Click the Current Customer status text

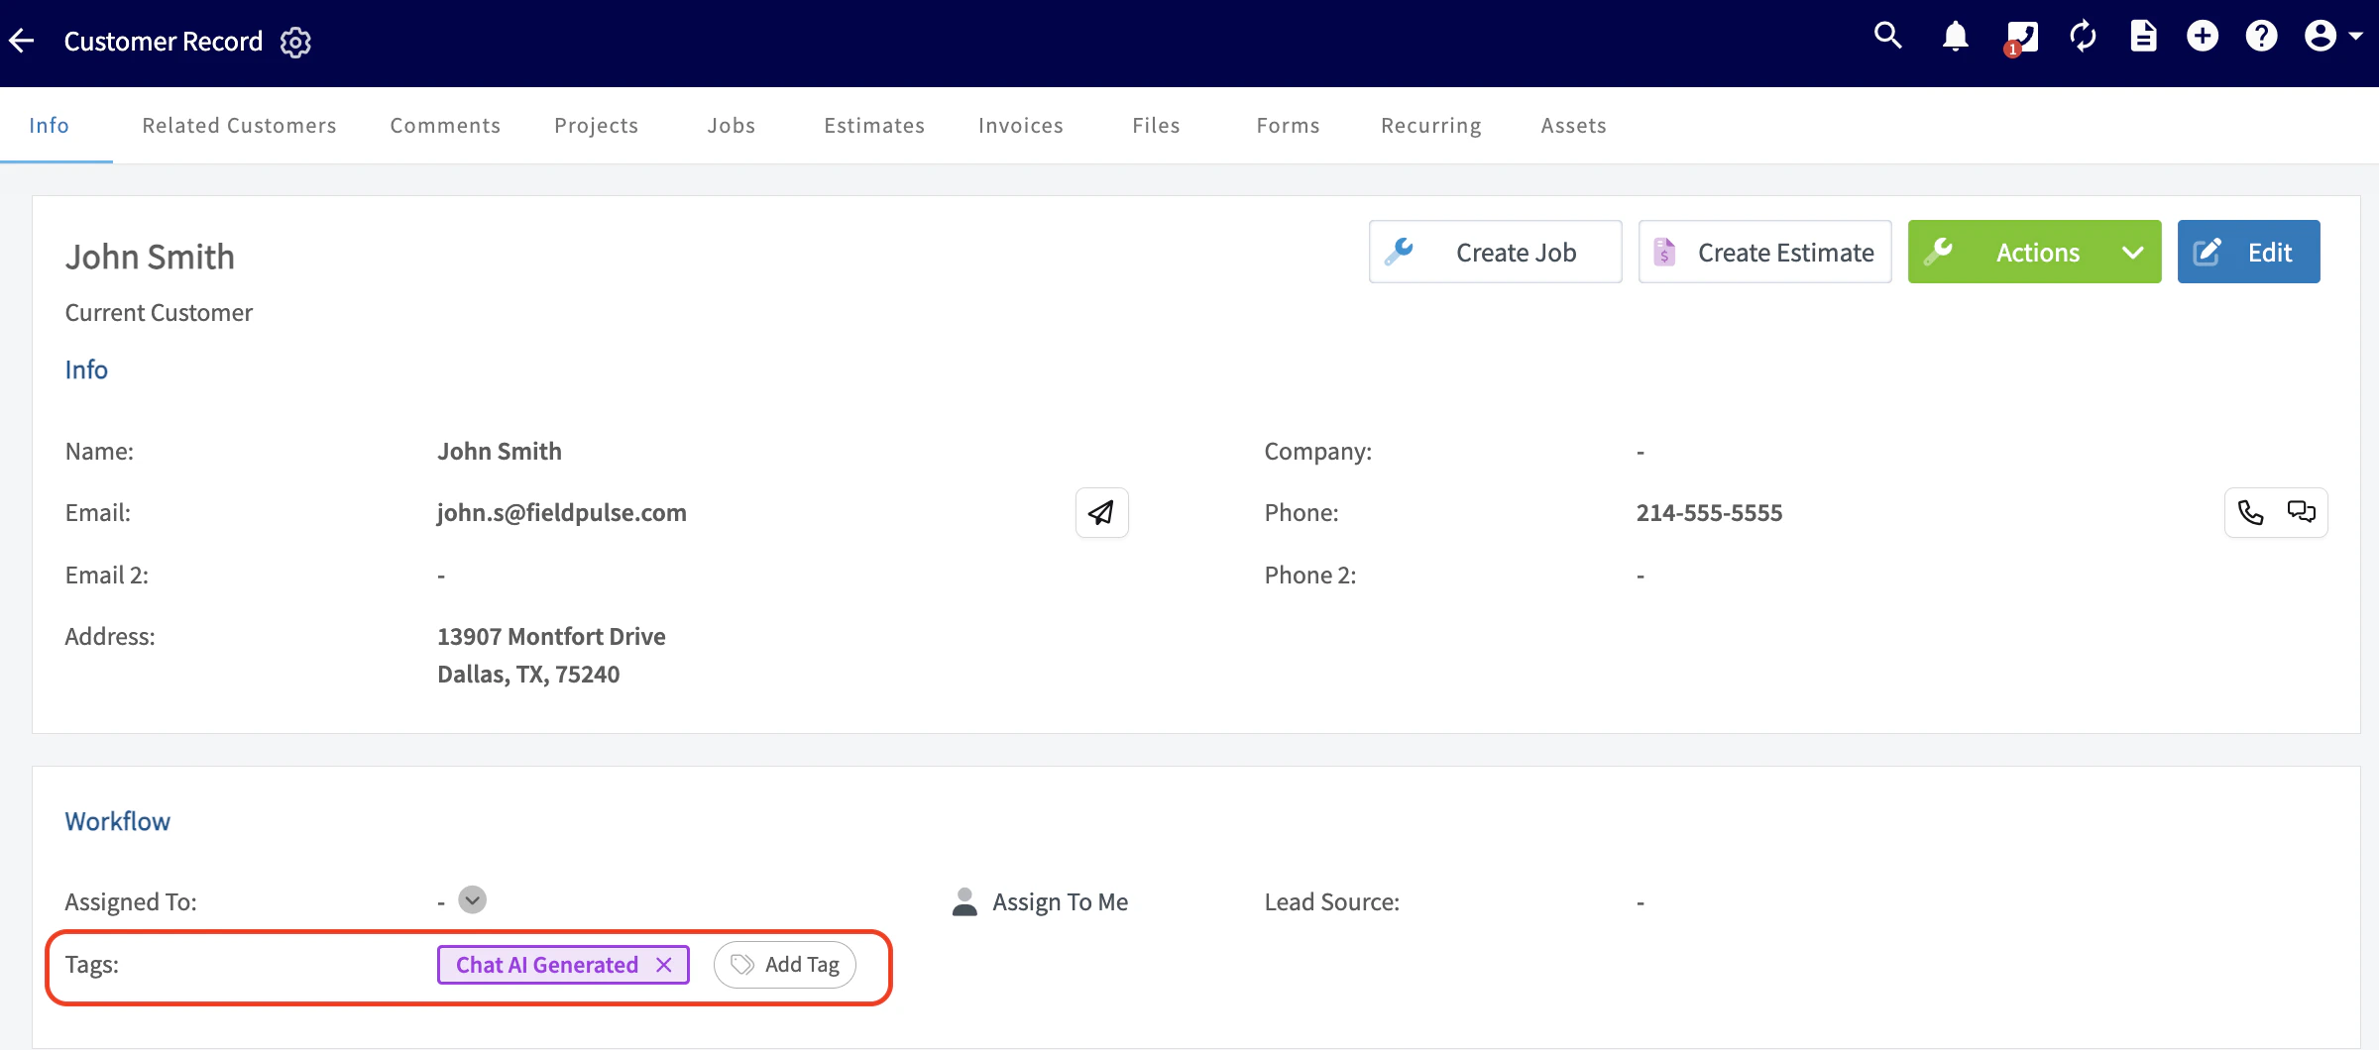159,312
